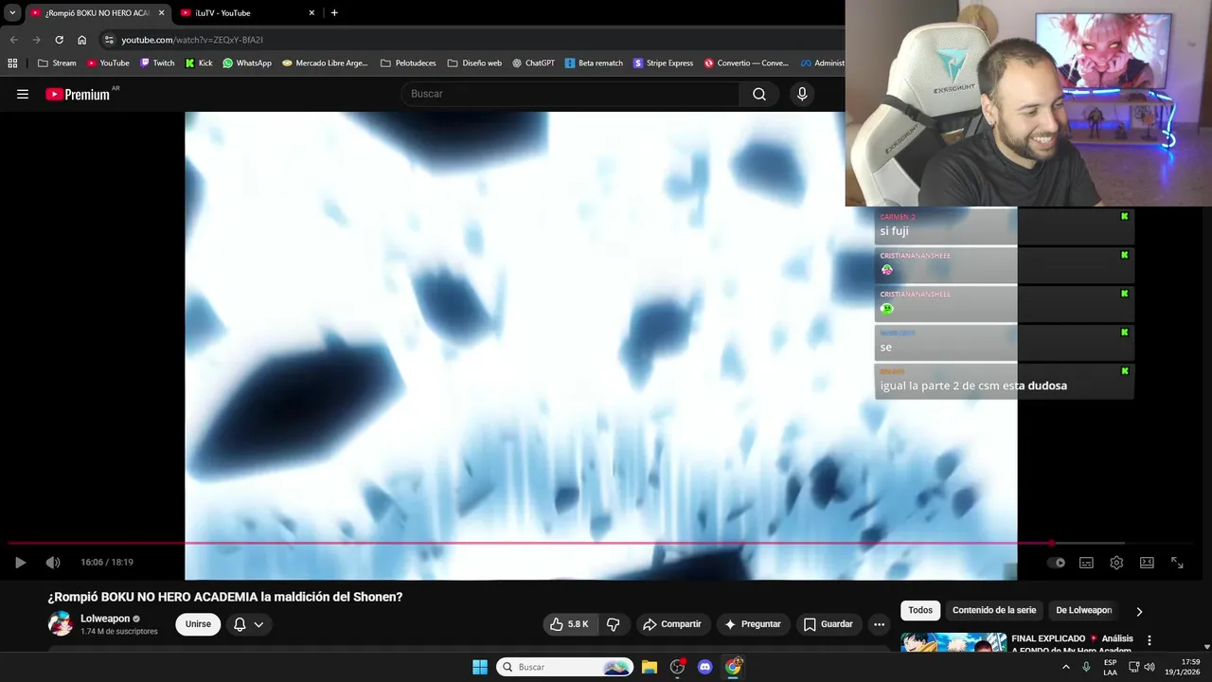1212x682 pixels.
Task: Open the Kick bookmark
Action: 199,63
